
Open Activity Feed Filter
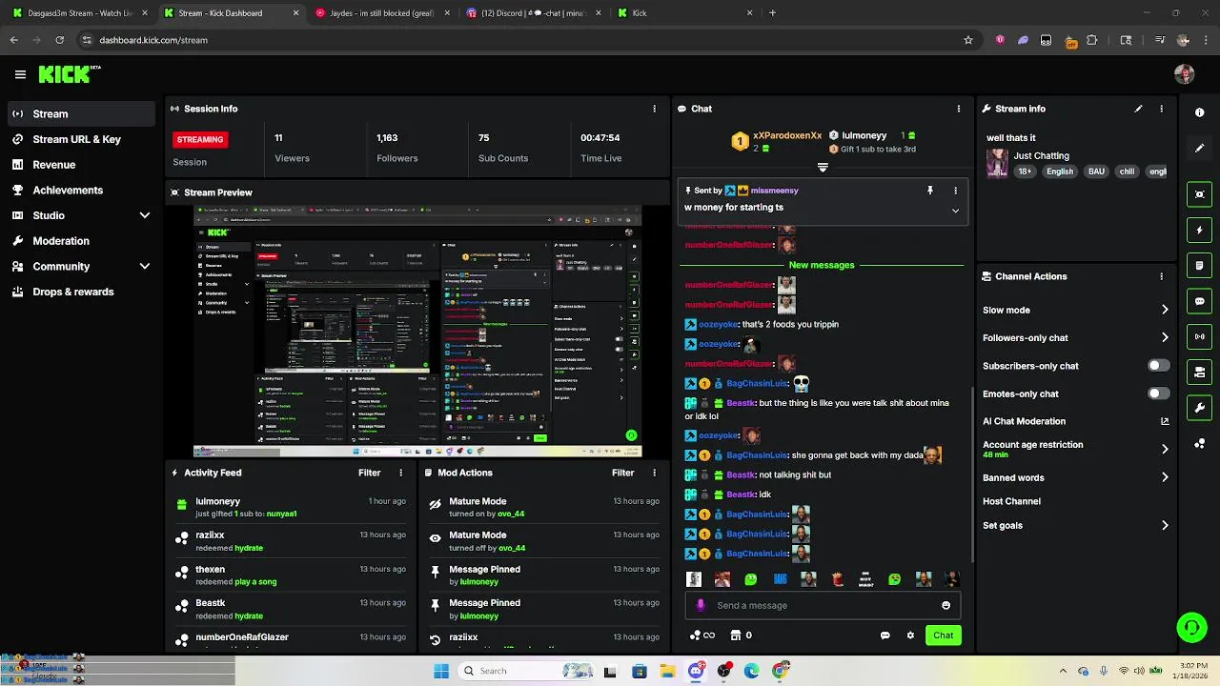point(369,473)
